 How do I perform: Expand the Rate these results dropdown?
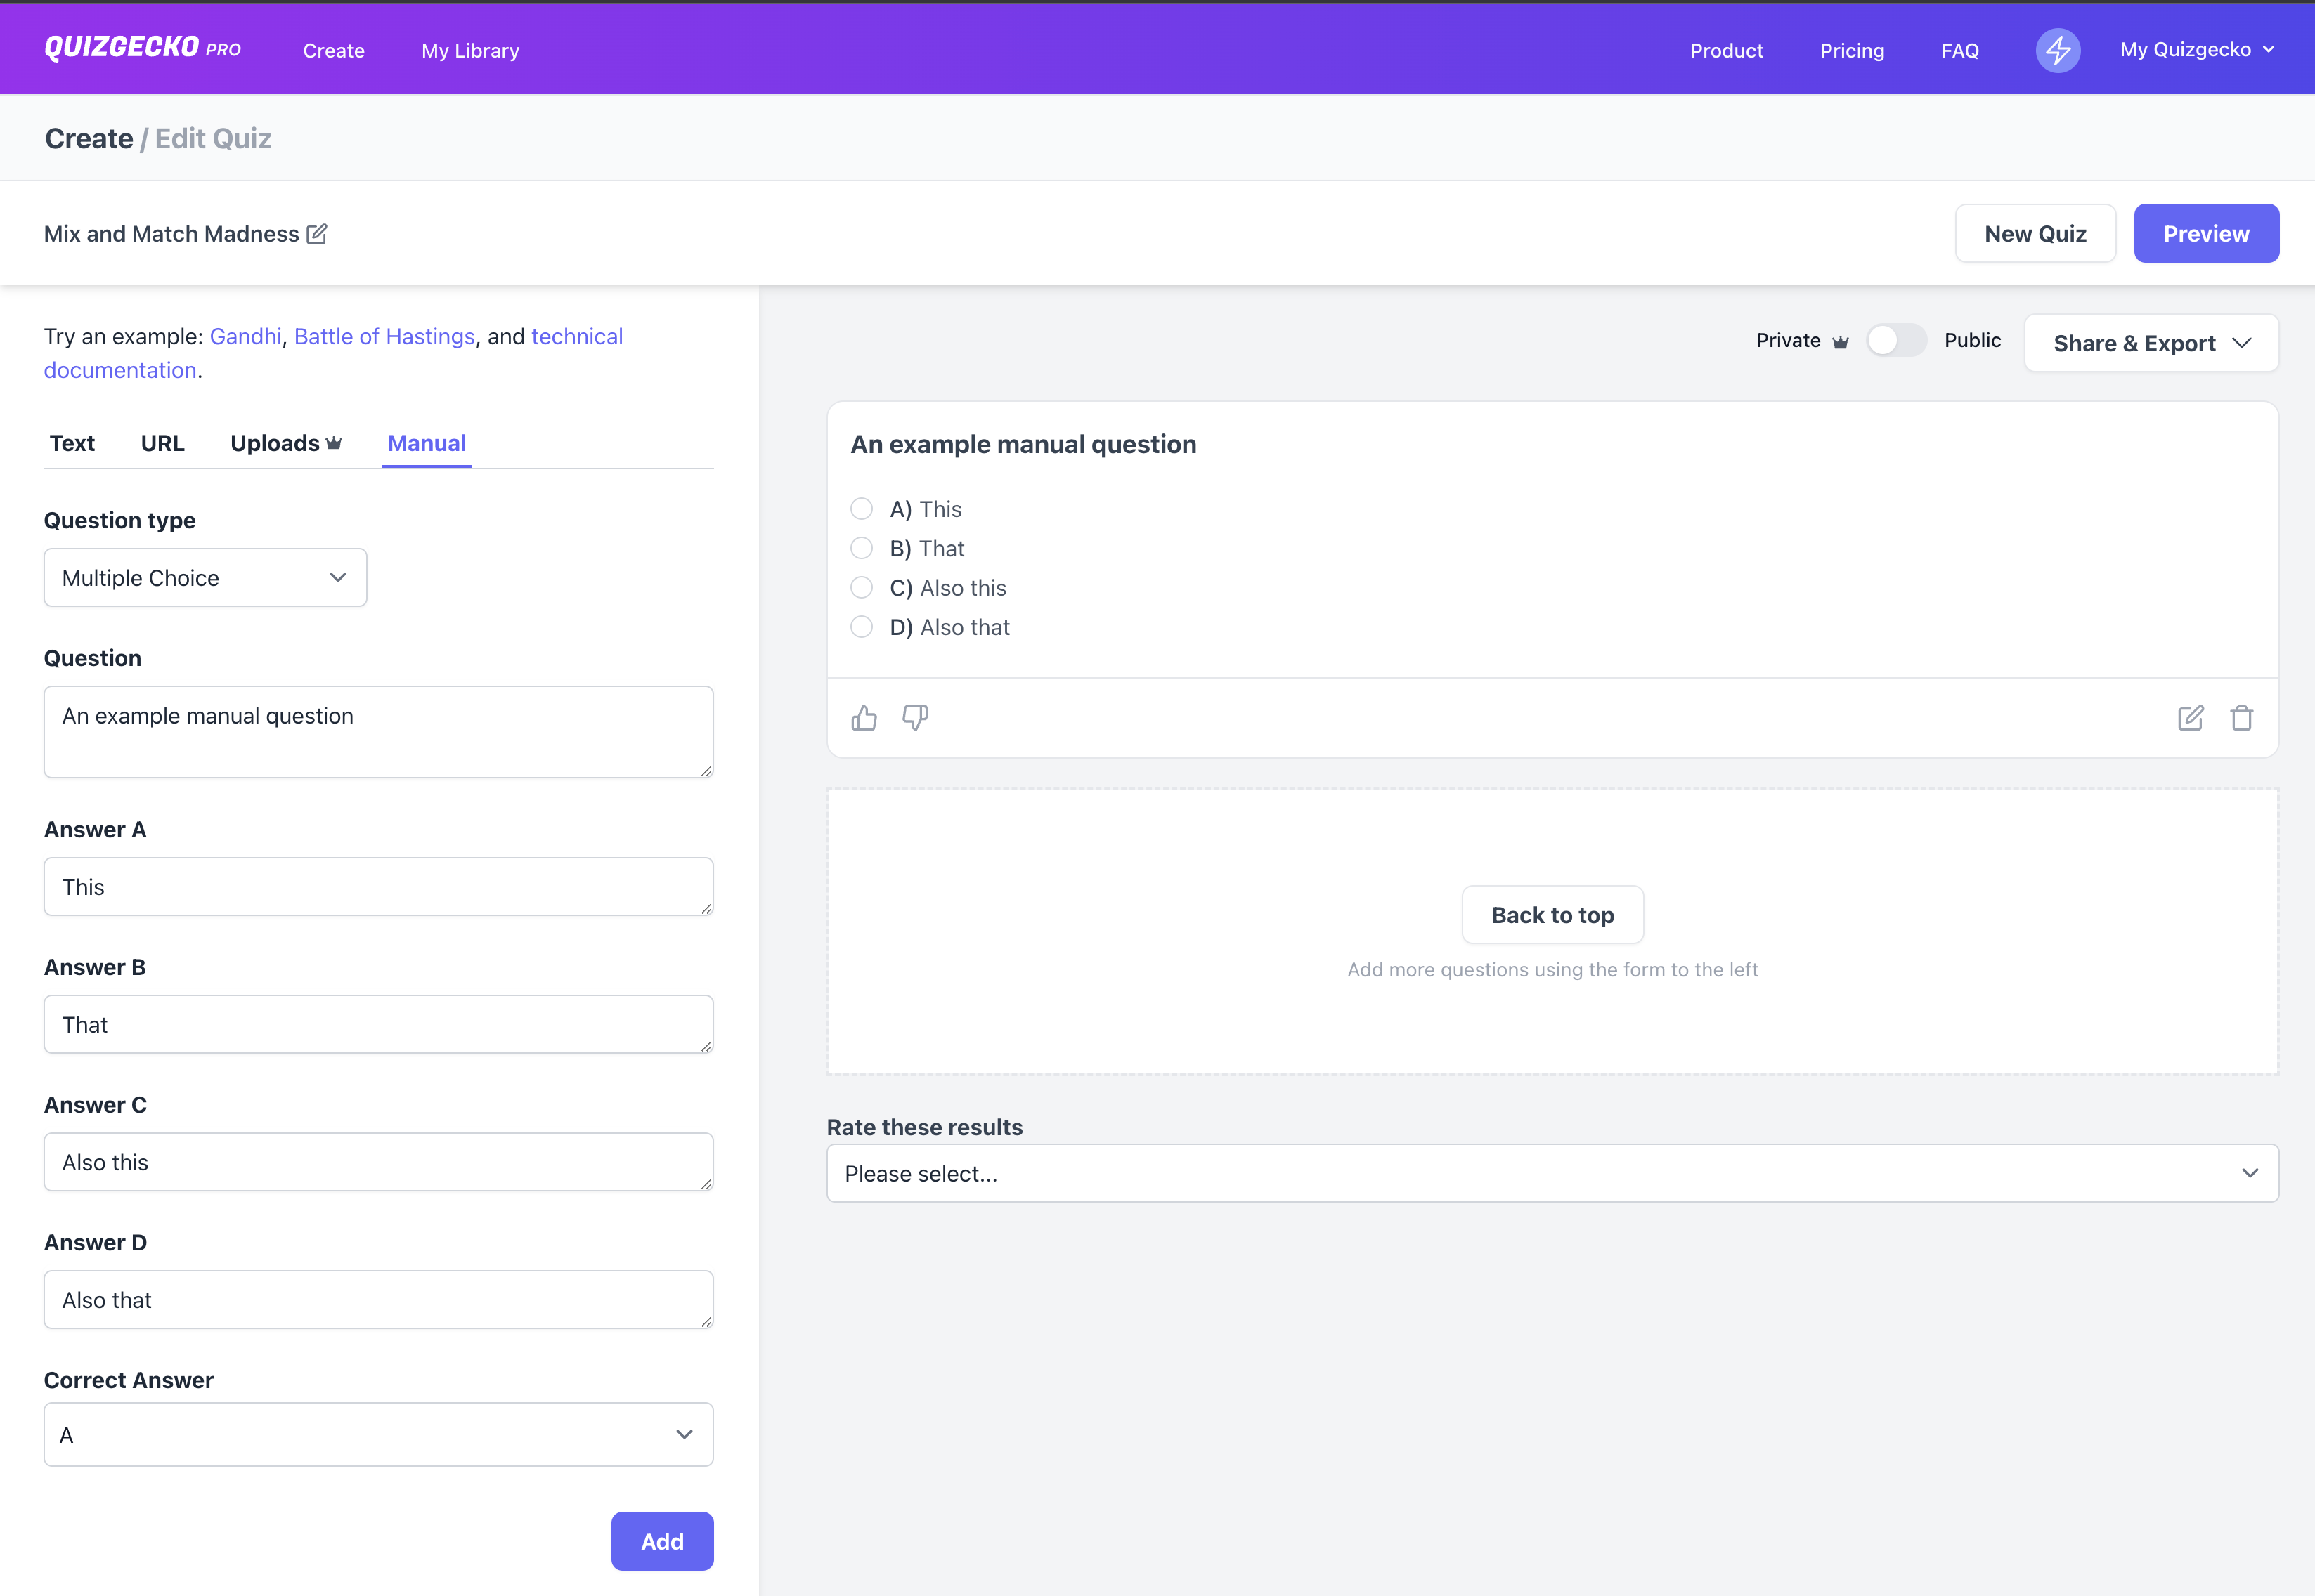click(x=1552, y=1172)
